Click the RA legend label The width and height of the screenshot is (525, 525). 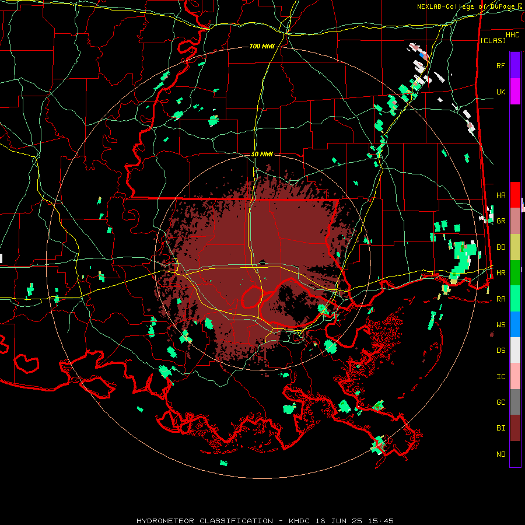click(501, 299)
